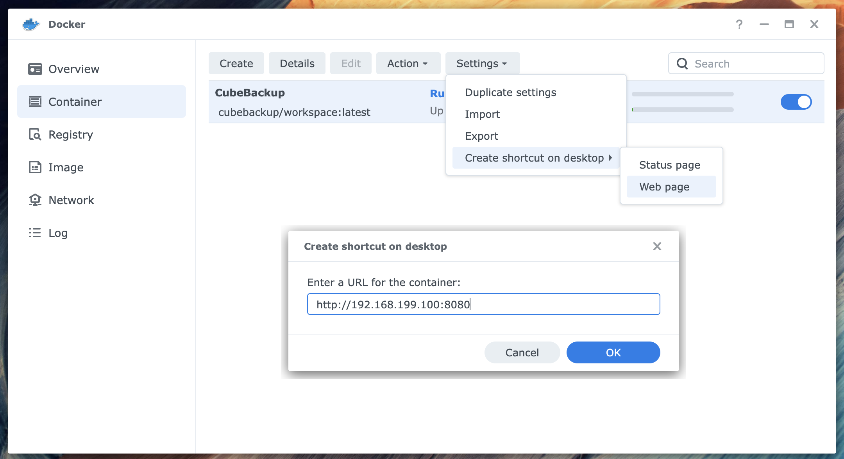Click the Edit button for container

[x=351, y=63]
